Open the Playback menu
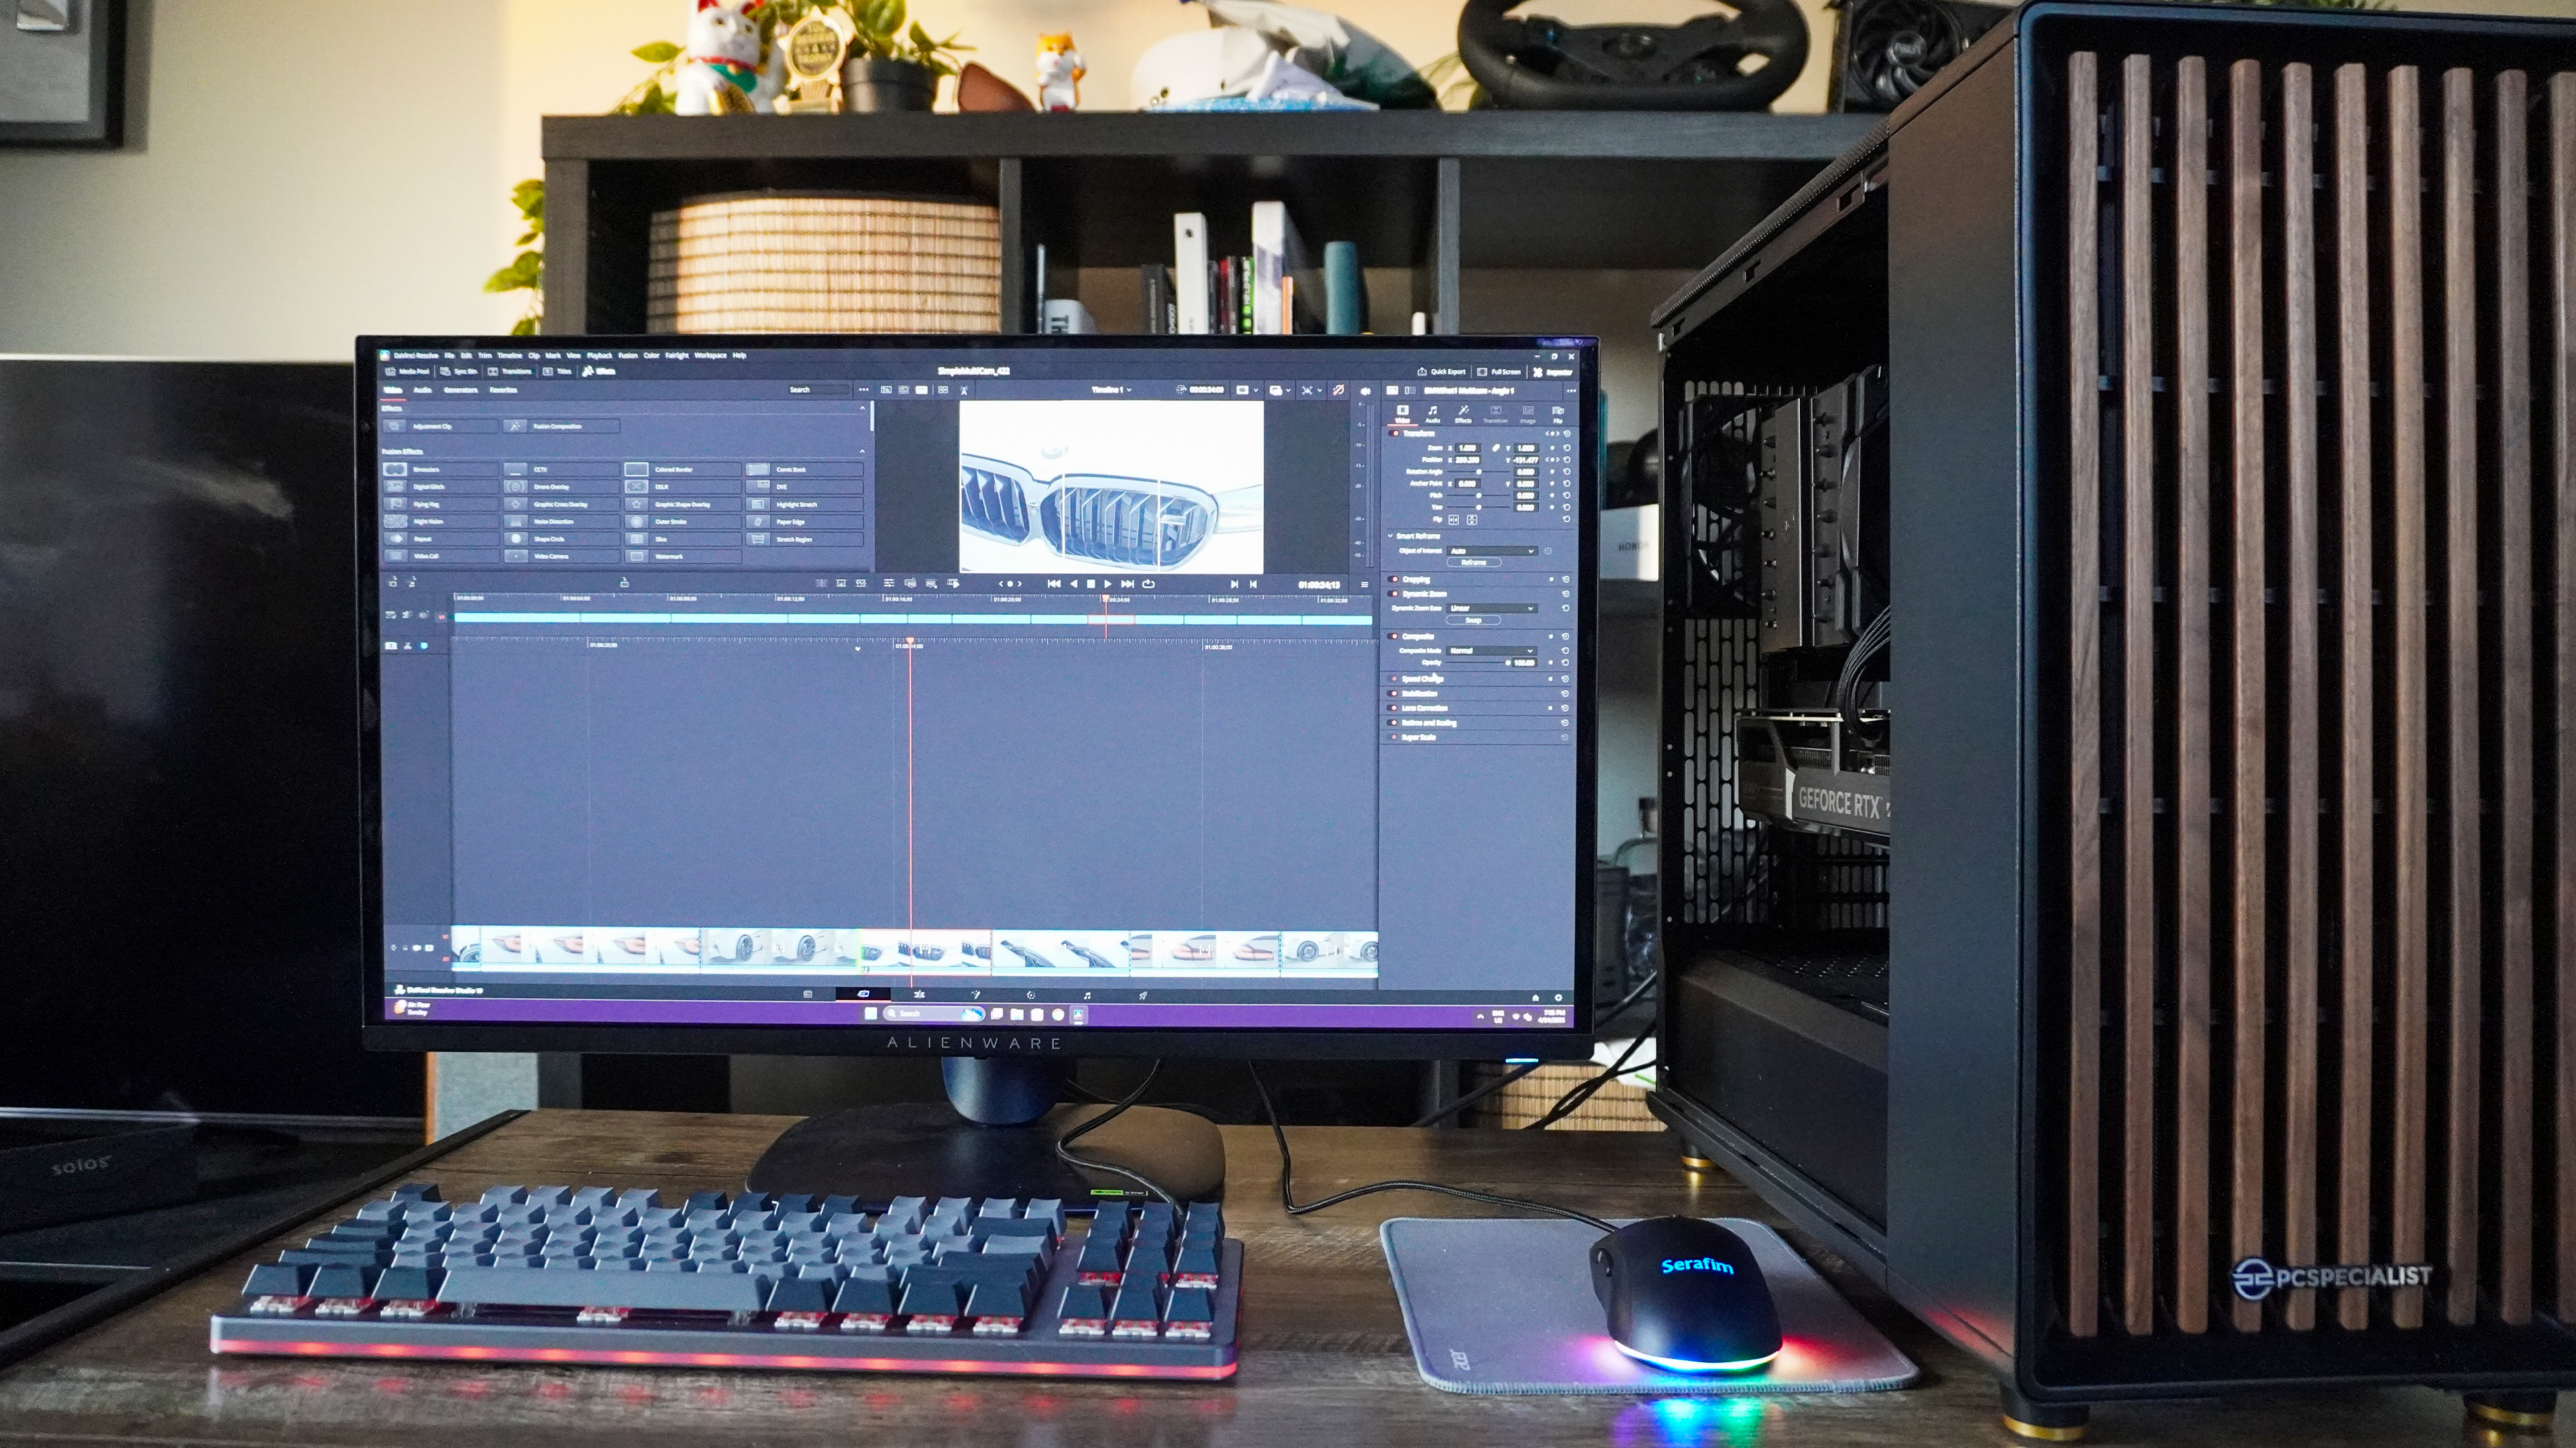The height and width of the screenshot is (1448, 2576). [x=599, y=356]
